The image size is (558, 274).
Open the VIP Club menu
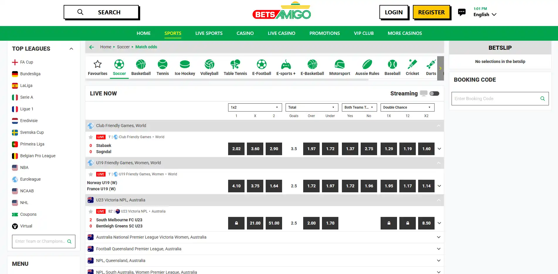coord(364,33)
